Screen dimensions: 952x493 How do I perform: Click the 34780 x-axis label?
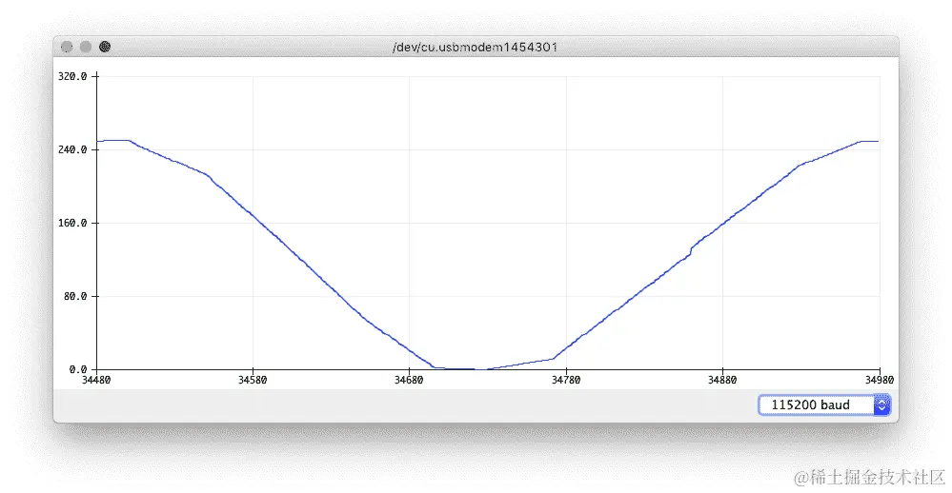coord(566,380)
